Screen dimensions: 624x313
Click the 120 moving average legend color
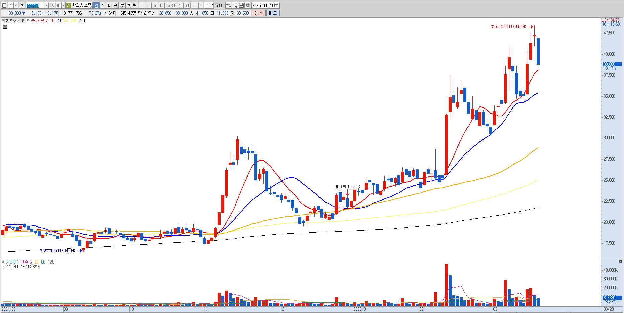tap(73, 20)
